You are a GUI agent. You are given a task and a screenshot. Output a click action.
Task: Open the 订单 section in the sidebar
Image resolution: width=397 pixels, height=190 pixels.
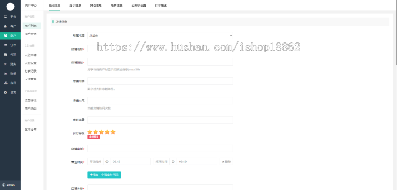click(11, 45)
